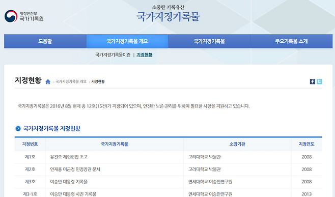Share page via Facebook icon
The height and width of the screenshot is (197, 335).
click(313, 81)
